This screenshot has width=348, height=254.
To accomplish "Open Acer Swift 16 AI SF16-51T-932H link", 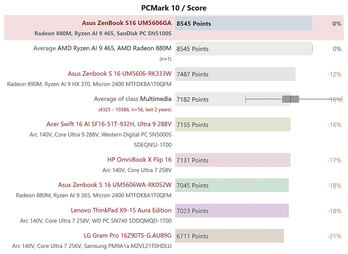I will [109, 124].
